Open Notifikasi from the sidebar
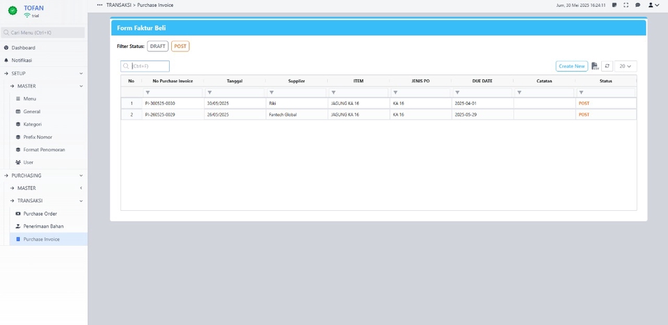The image size is (668, 325). 22,61
